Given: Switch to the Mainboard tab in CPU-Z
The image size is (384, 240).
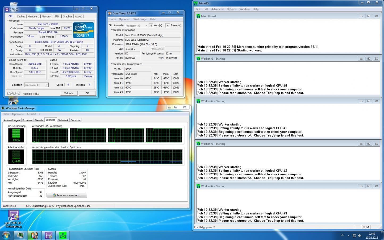Looking at the screenshot, I should click(34, 16).
